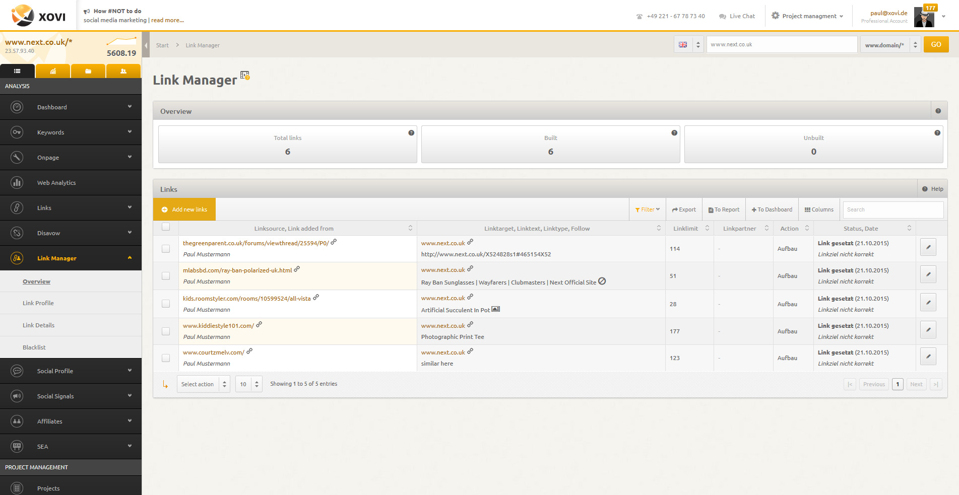959x495 pixels.
Task: Open the Help for Links panel
Action: point(933,189)
